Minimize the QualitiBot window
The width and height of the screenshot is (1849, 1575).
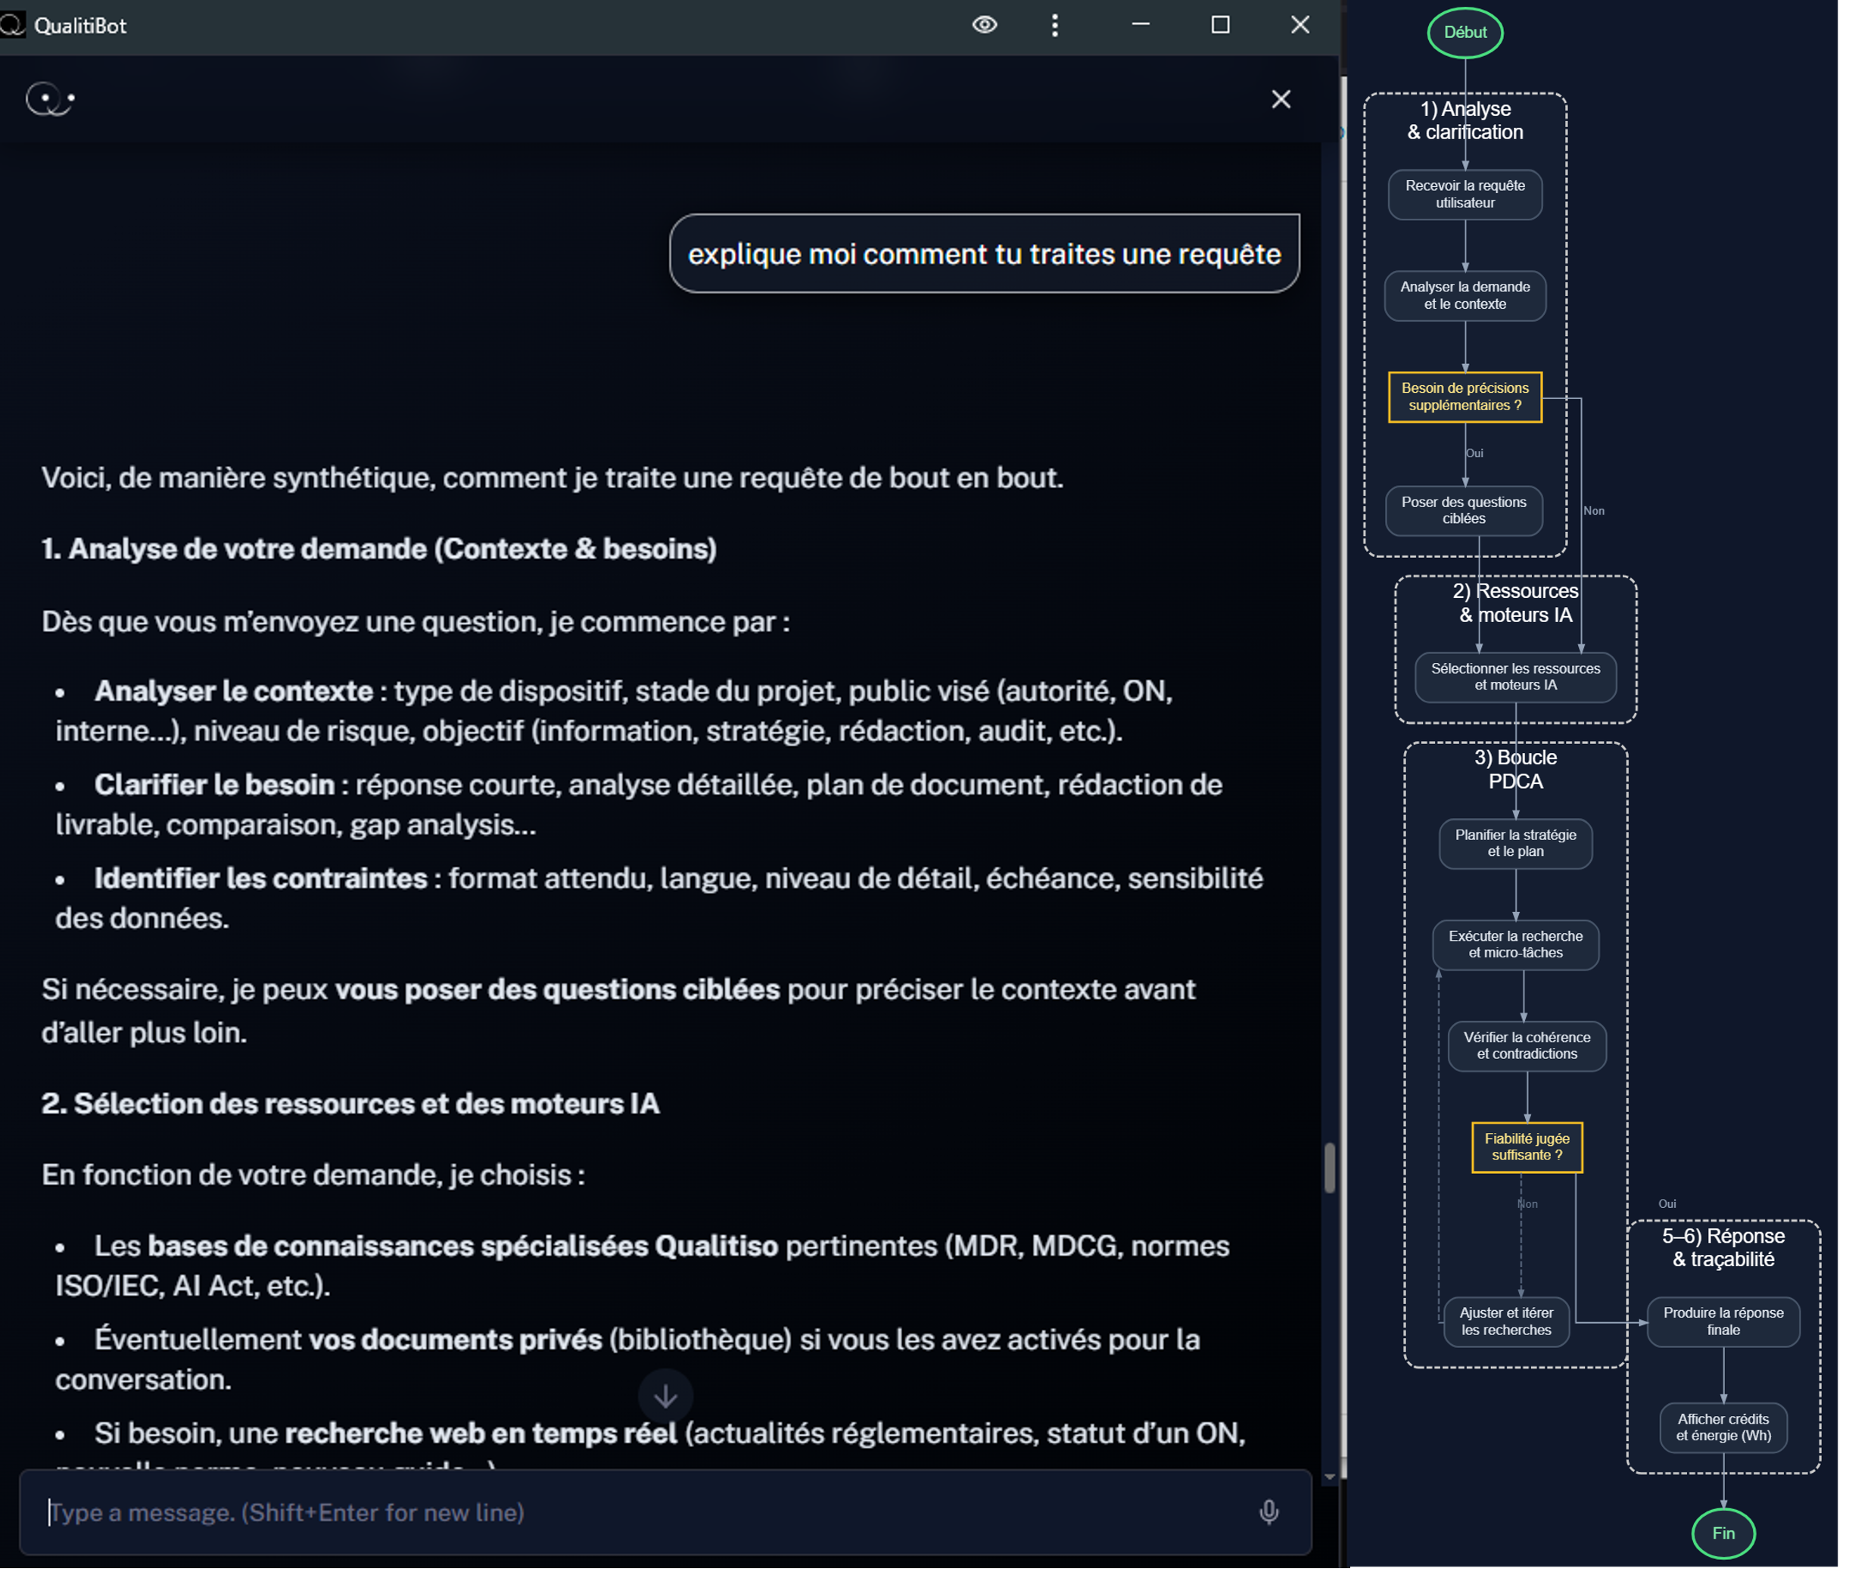pos(1141,25)
